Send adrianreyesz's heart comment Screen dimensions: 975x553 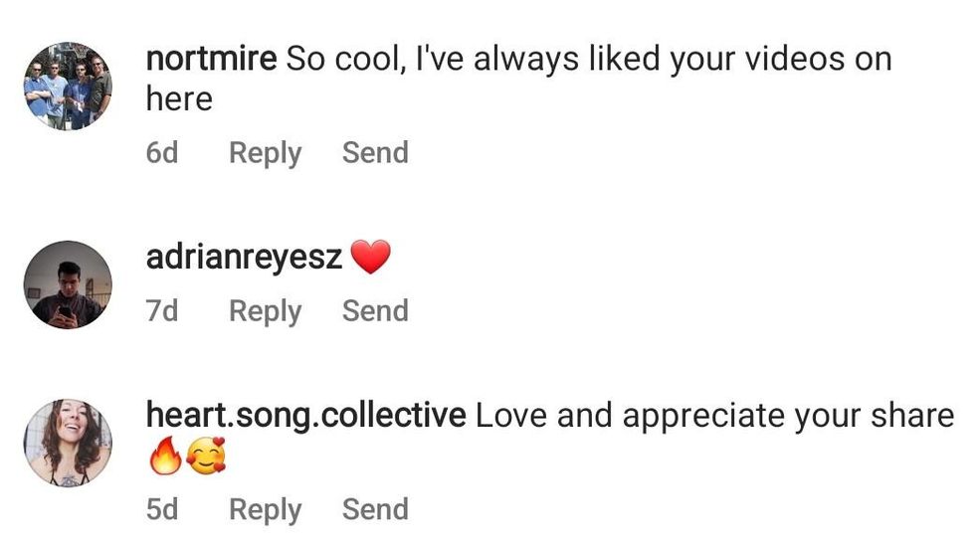375,311
